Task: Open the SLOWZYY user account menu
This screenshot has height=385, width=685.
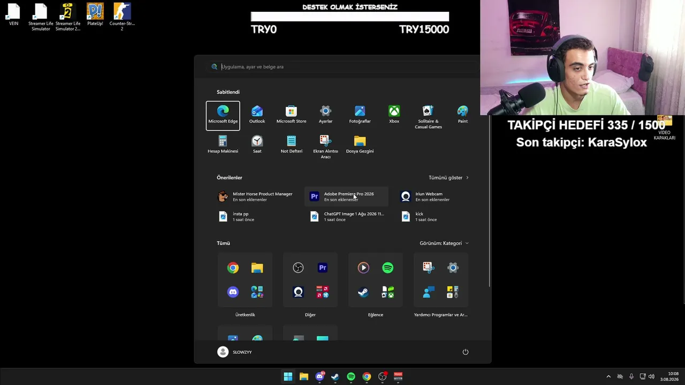Action: point(234,352)
